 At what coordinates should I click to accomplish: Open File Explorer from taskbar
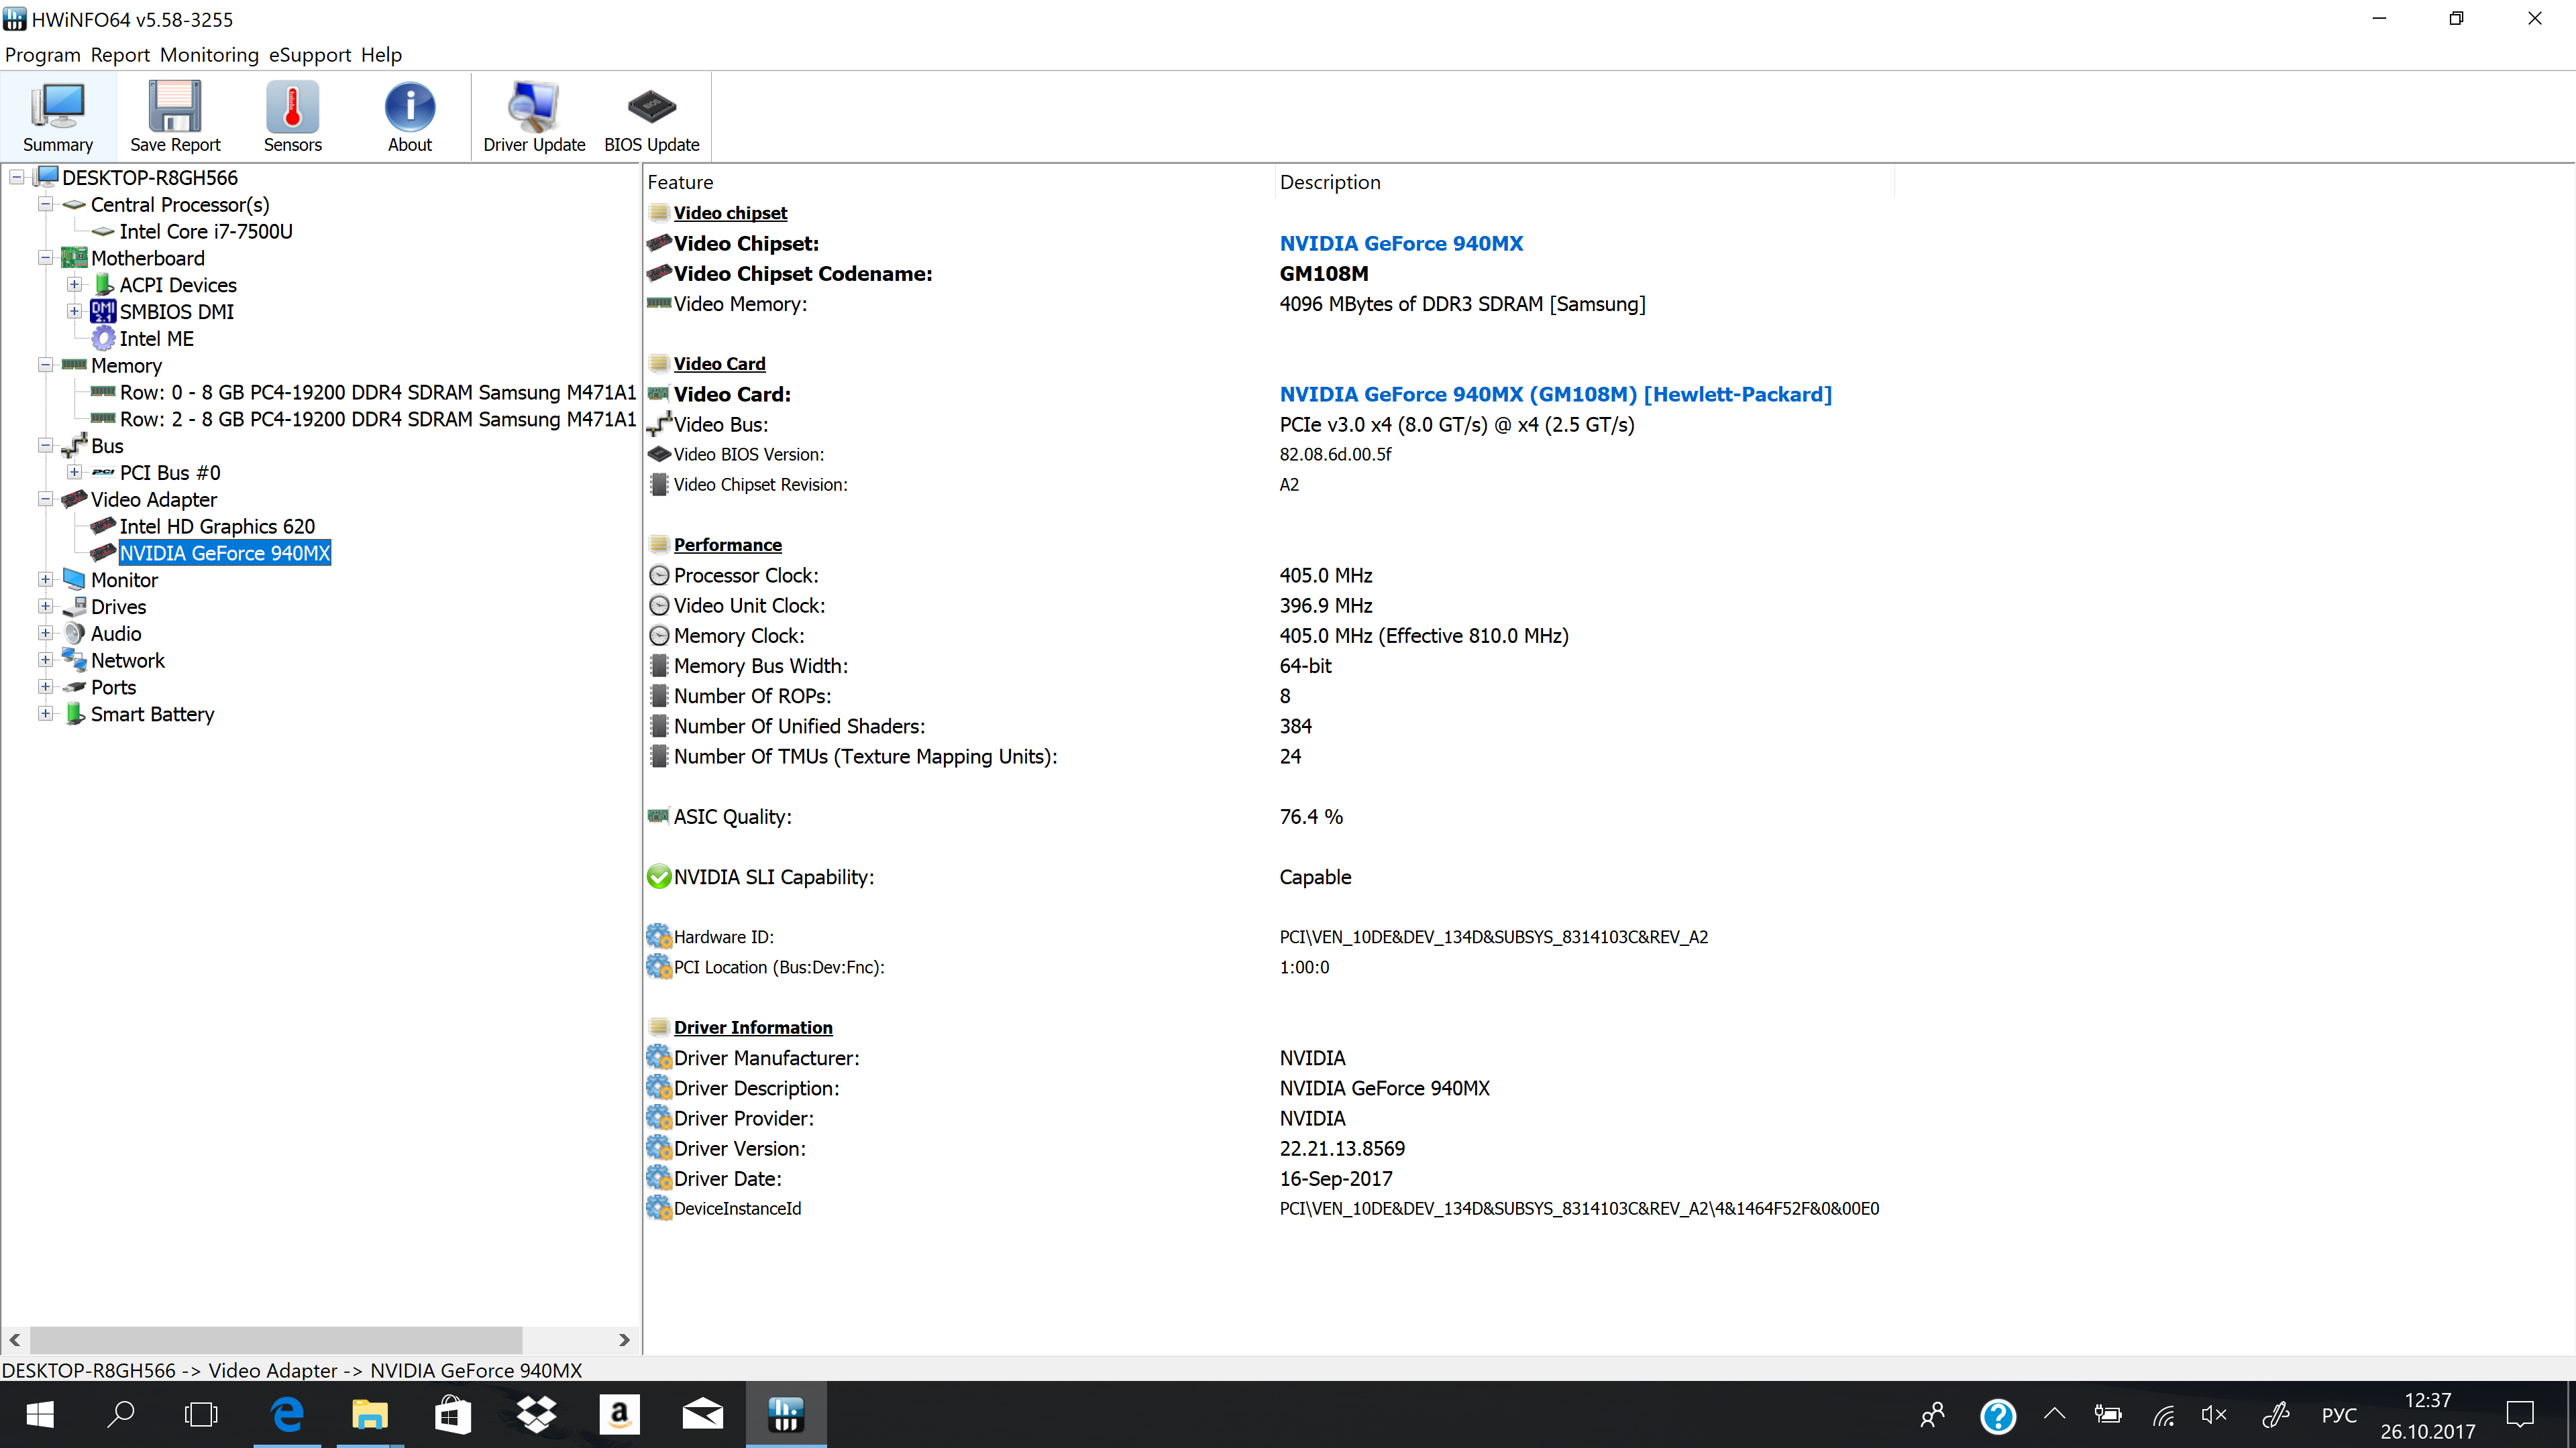tap(370, 1414)
